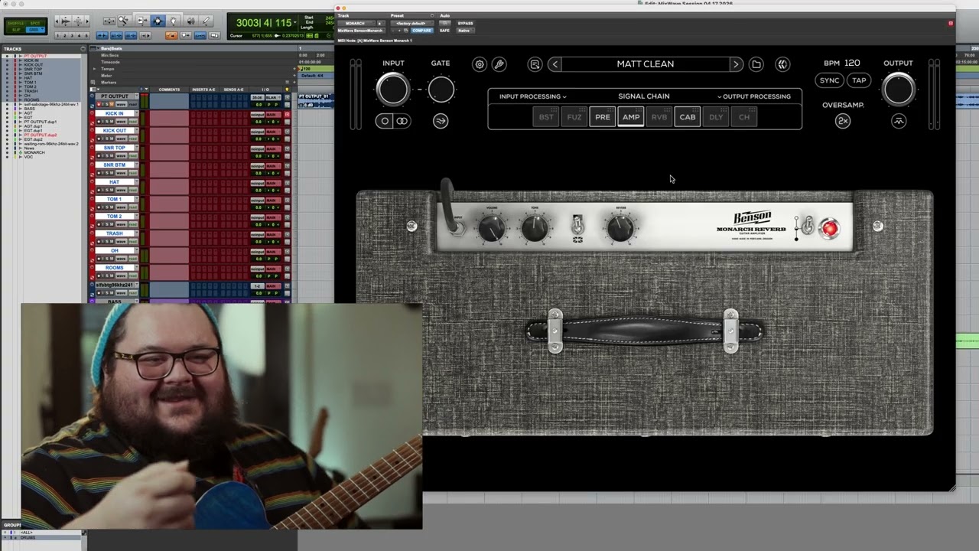
Task: Toggle the CH block in the signal chain
Action: (x=744, y=117)
